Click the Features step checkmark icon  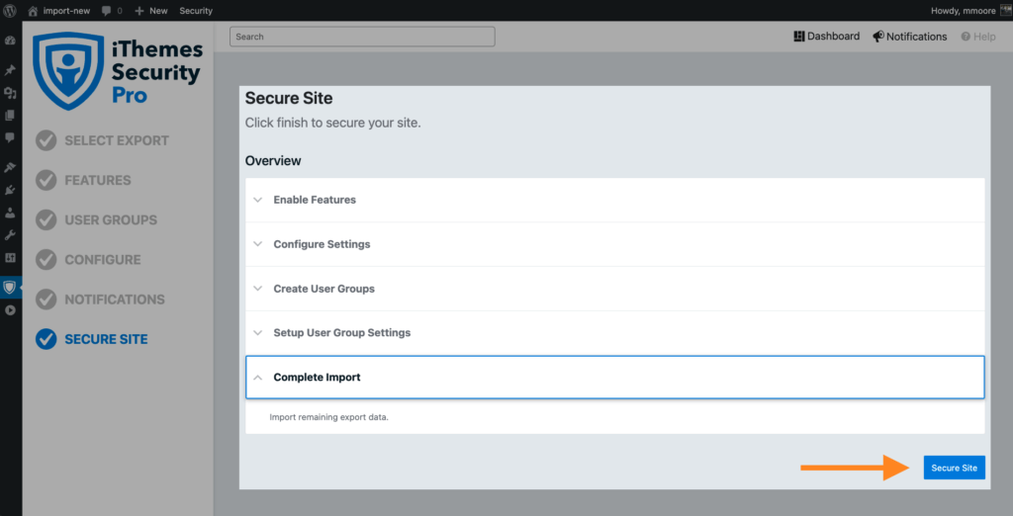coord(46,180)
